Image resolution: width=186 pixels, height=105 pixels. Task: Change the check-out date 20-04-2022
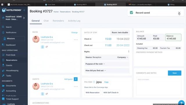point(123,45)
